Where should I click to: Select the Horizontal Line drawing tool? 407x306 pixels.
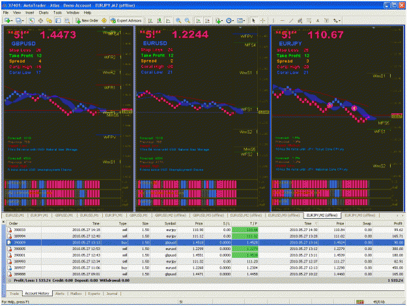coord(283,20)
